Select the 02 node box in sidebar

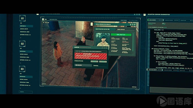(x=22, y=44)
